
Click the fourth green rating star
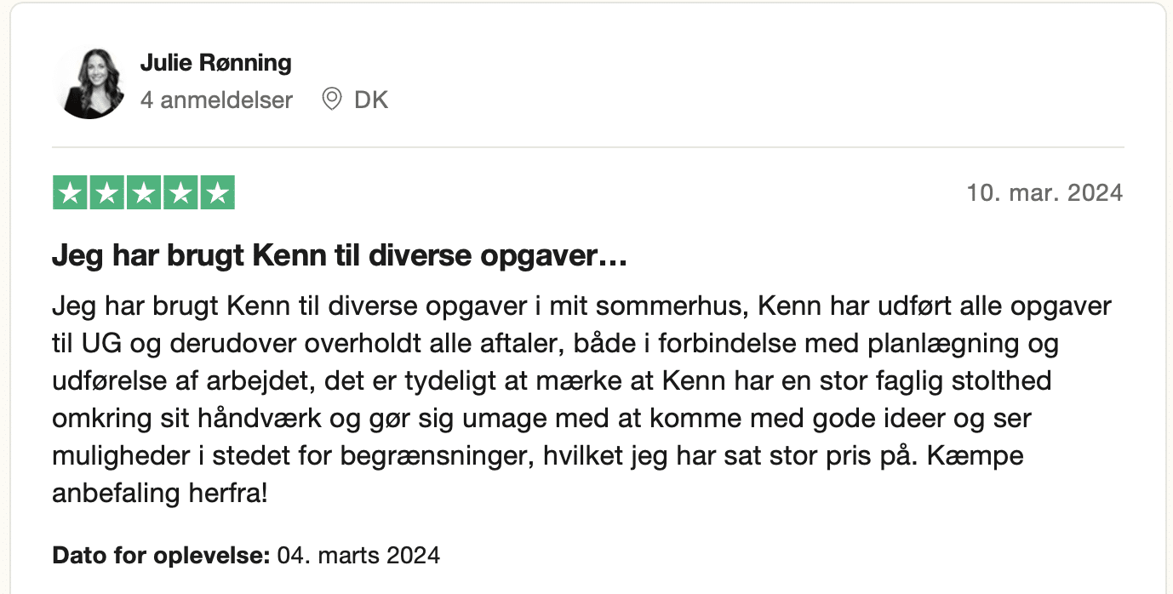pos(180,193)
